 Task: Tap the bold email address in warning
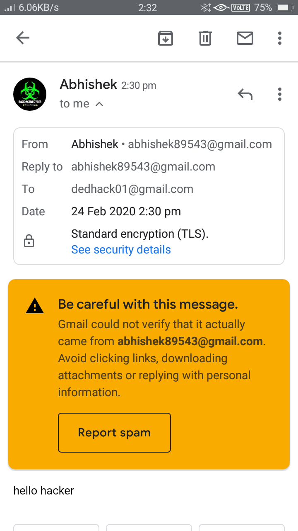tap(190, 341)
